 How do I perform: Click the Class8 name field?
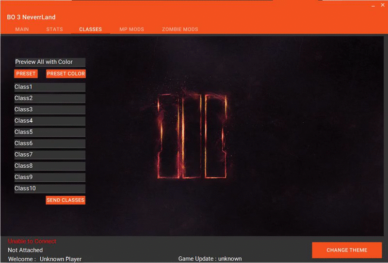[x=50, y=166]
